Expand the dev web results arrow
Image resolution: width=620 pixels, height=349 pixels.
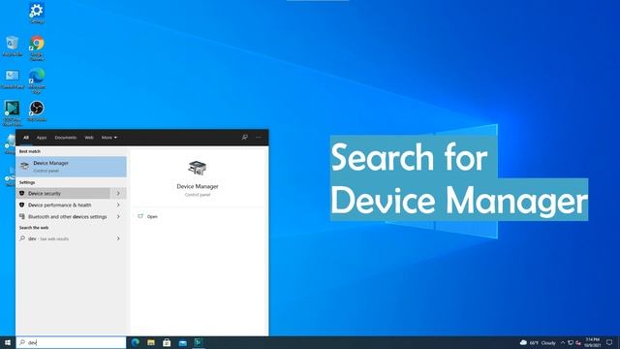click(x=118, y=238)
